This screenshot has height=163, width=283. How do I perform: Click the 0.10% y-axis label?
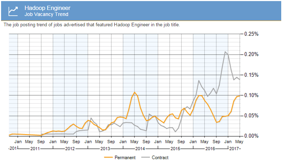[x=251, y=95]
